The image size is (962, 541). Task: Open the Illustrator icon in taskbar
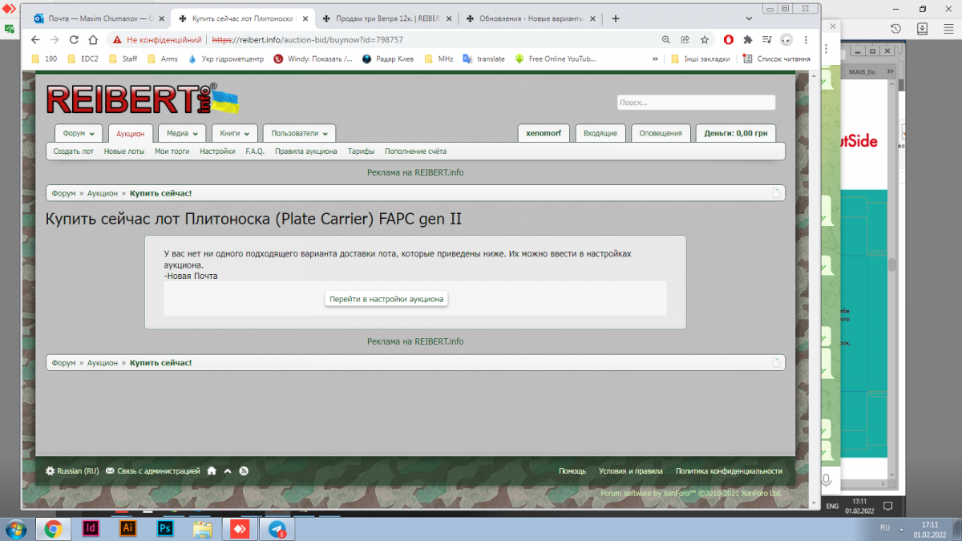127,528
